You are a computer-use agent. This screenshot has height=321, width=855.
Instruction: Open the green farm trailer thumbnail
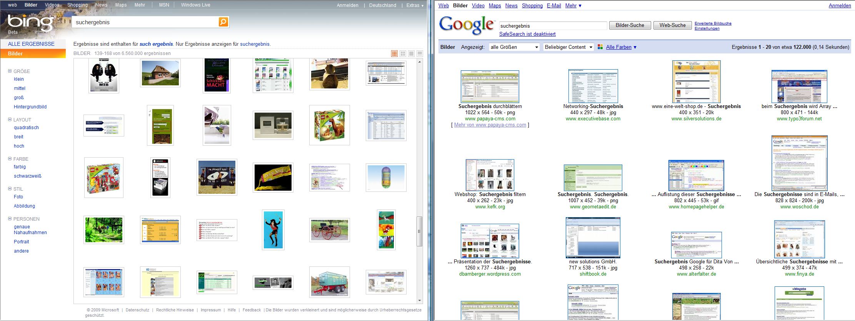[330, 282]
